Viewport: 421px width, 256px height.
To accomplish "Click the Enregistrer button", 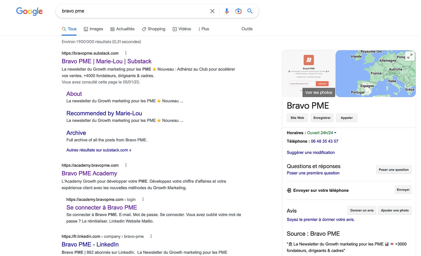I will click(x=322, y=118).
